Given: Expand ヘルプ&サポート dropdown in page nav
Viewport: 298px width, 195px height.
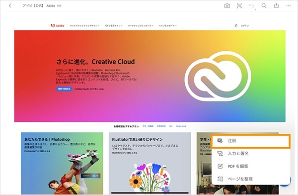Looking at the screenshot, I should click(x=168, y=26).
